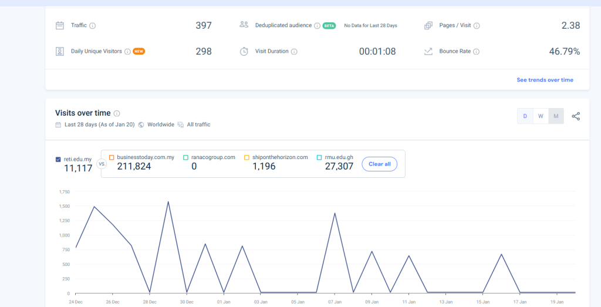601x307 pixels.
Task: Open the See trends over time link
Action: (545, 80)
